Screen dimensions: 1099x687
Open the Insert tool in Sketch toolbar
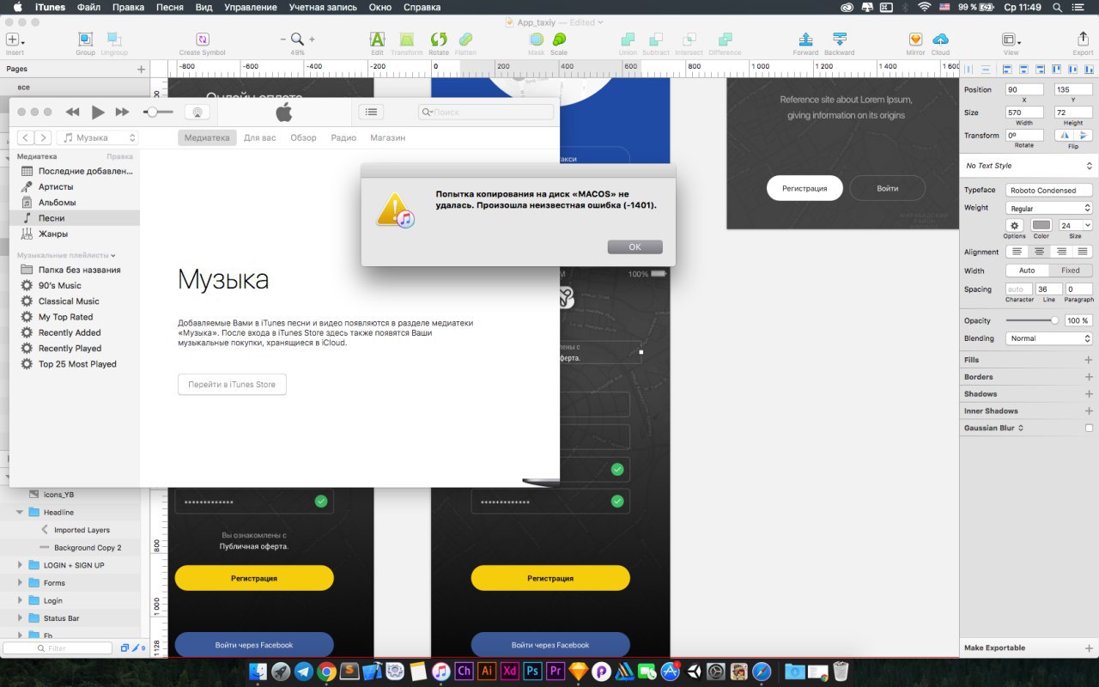coord(15,40)
